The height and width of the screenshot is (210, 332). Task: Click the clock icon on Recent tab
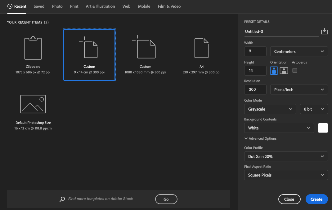pyautogui.click(x=10, y=6)
